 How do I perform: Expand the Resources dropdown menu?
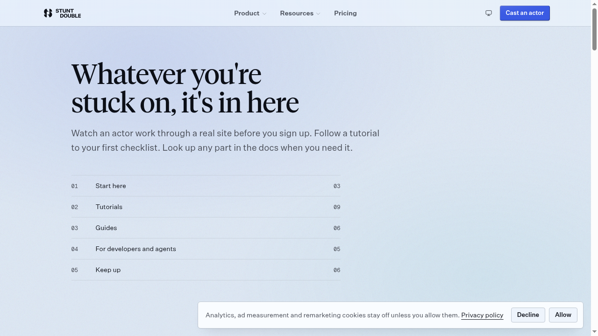pyautogui.click(x=300, y=13)
